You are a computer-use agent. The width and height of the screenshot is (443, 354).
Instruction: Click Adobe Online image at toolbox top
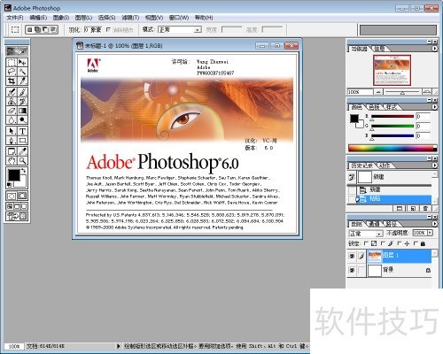(x=17, y=51)
